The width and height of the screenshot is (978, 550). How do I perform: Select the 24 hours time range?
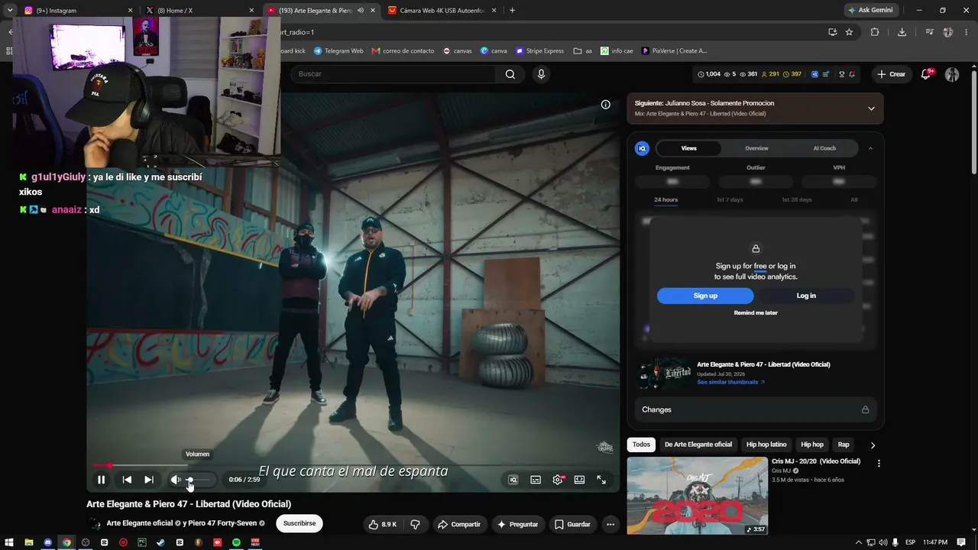[665, 199]
